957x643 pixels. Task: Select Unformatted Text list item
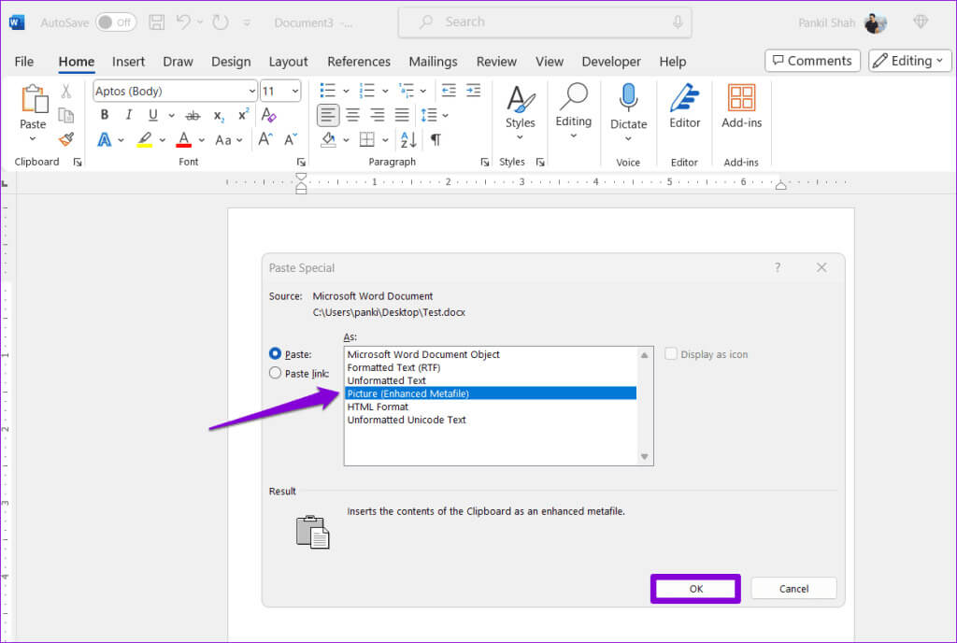(x=491, y=380)
